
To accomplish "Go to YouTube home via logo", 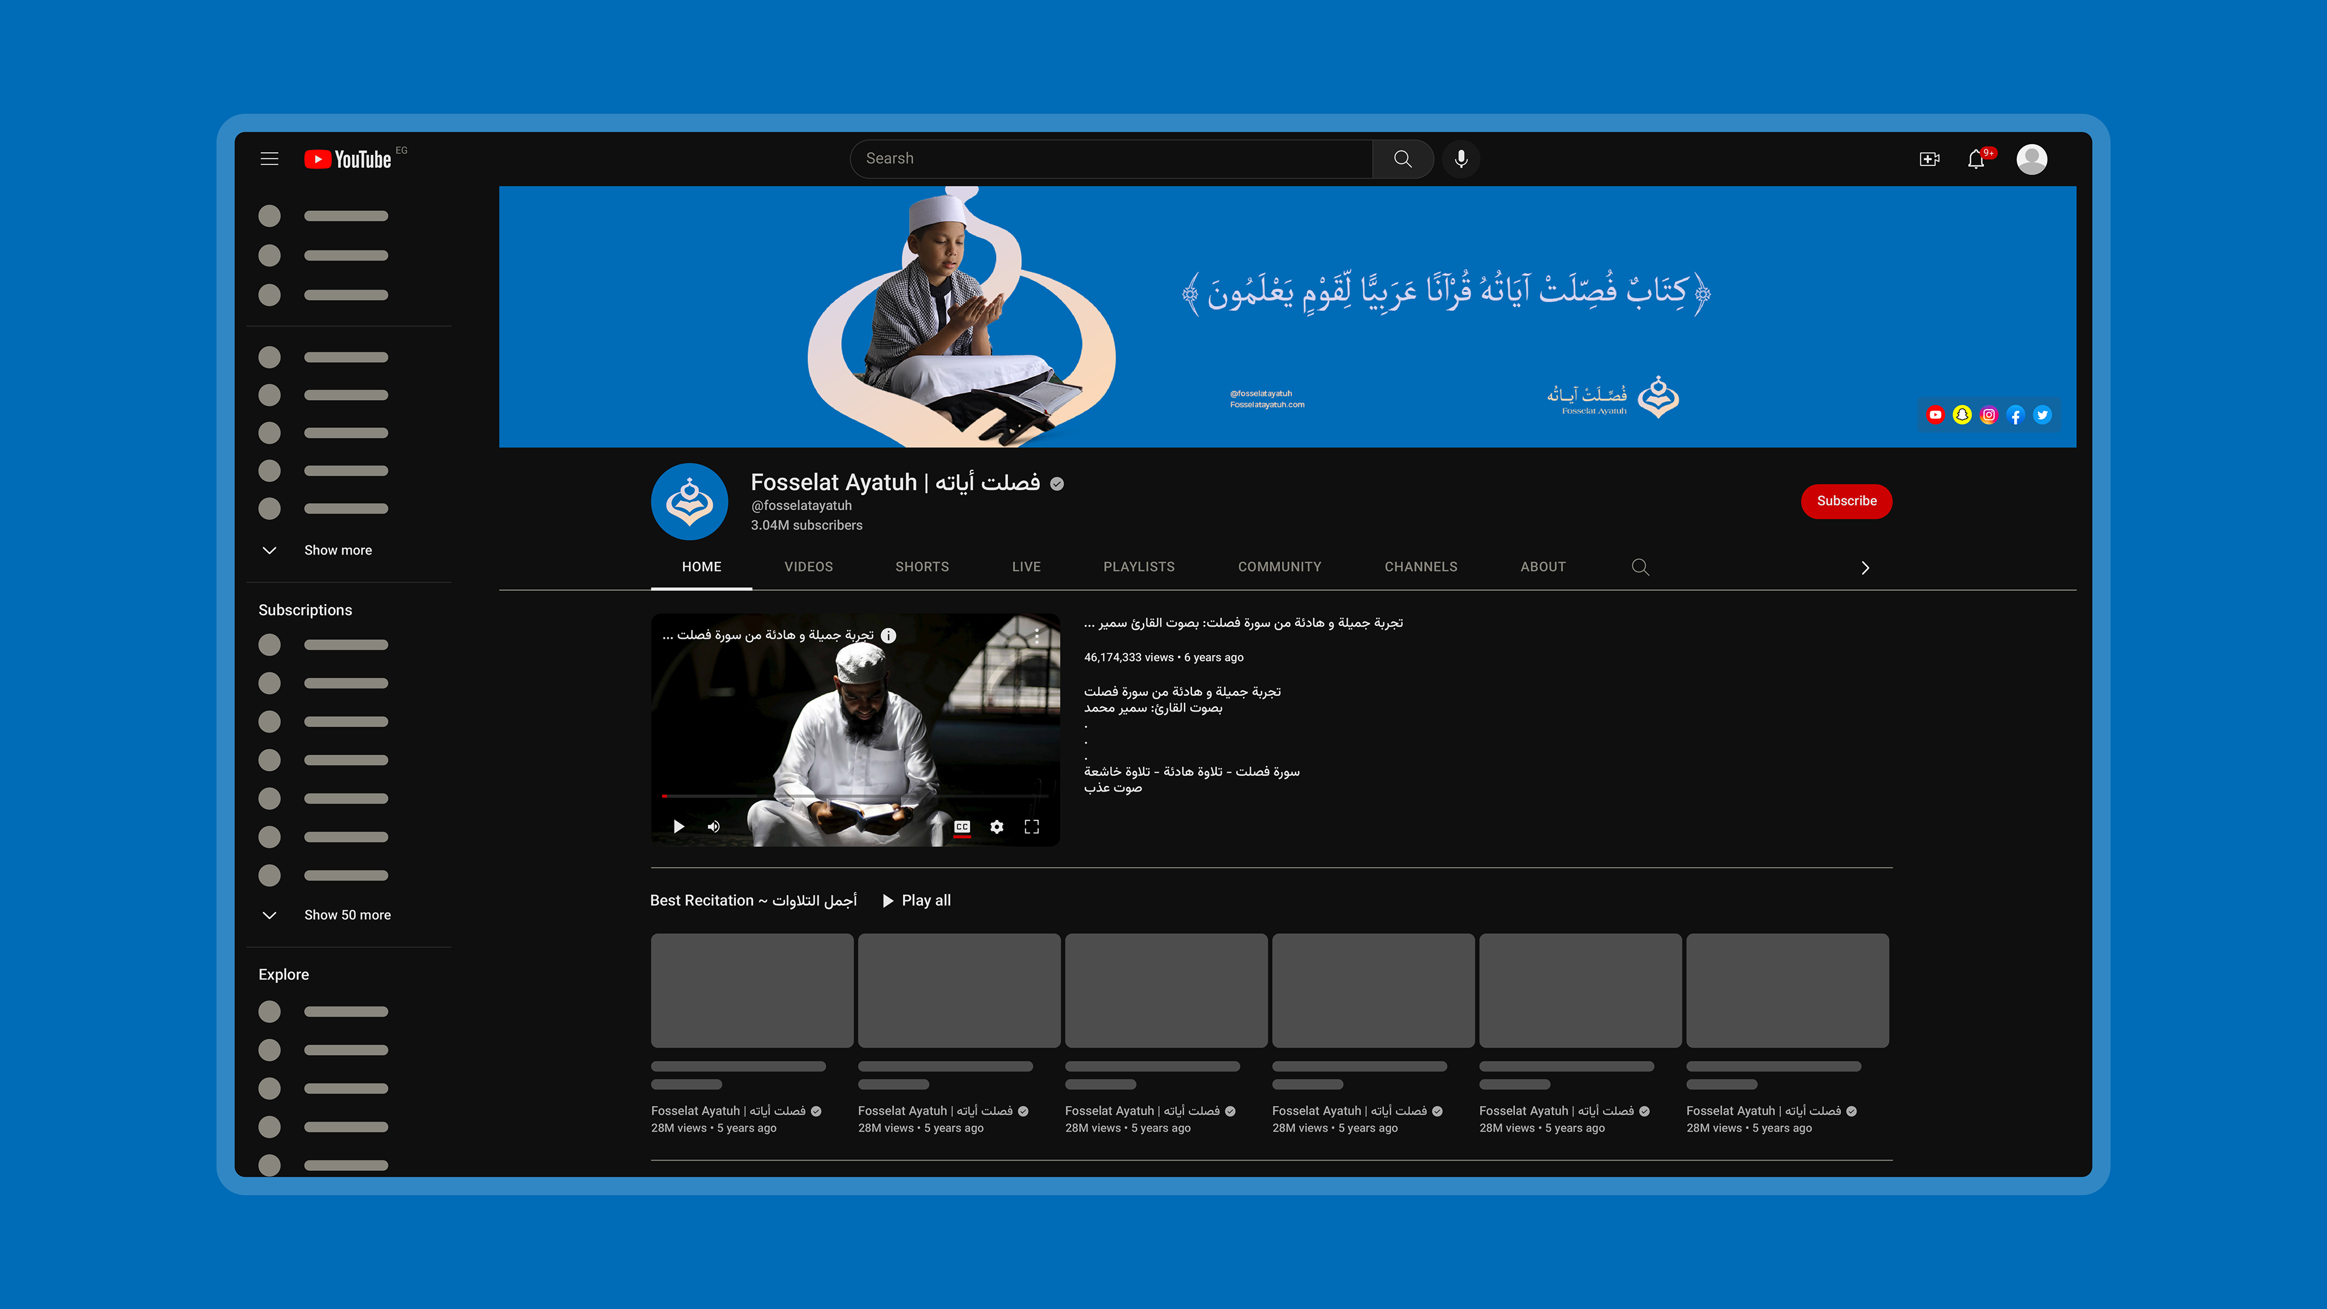I will [x=348, y=159].
